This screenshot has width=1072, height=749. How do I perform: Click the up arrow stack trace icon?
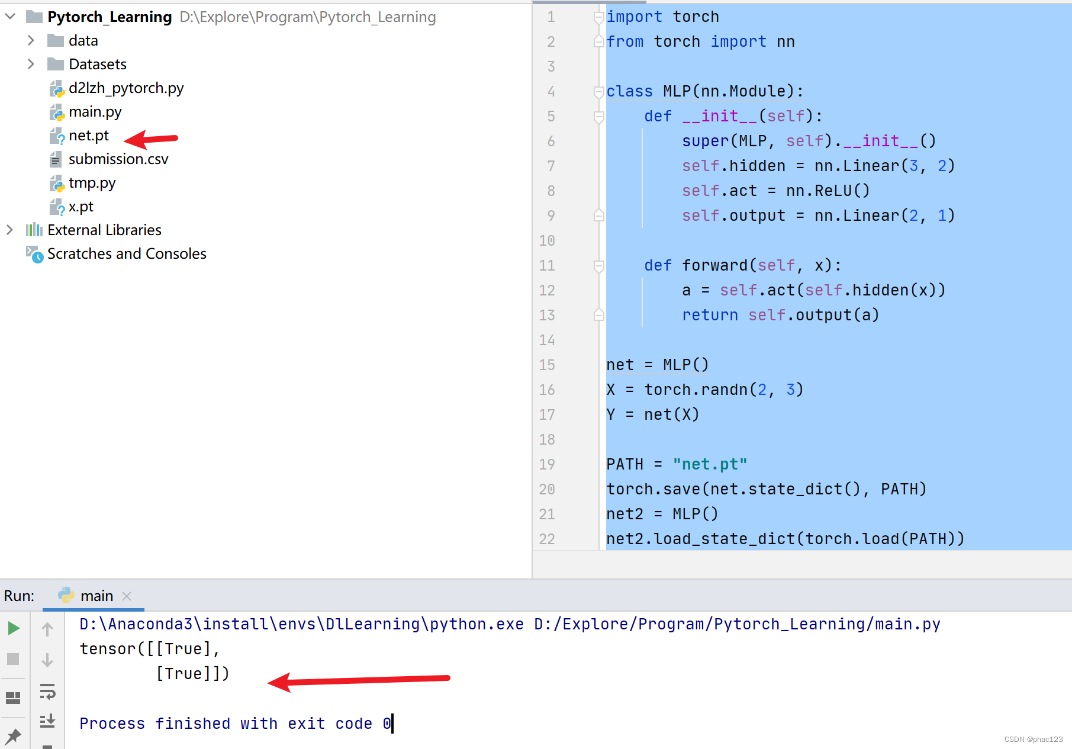point(47,629)
